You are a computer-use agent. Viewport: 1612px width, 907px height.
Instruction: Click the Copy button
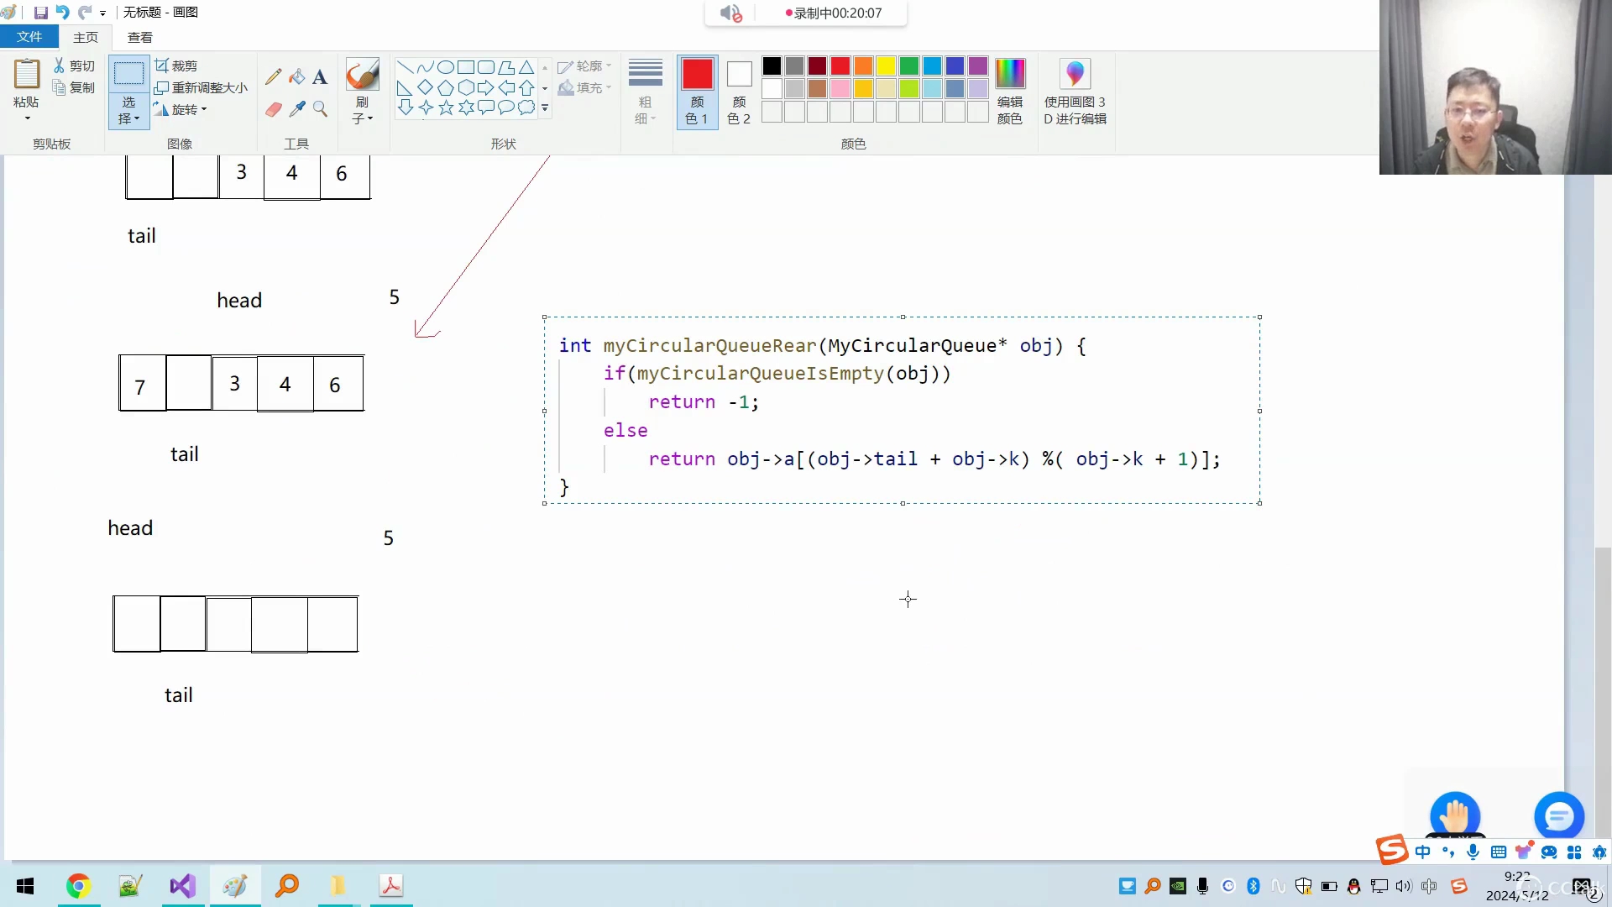pyautogui.click(x=74, y=87)
